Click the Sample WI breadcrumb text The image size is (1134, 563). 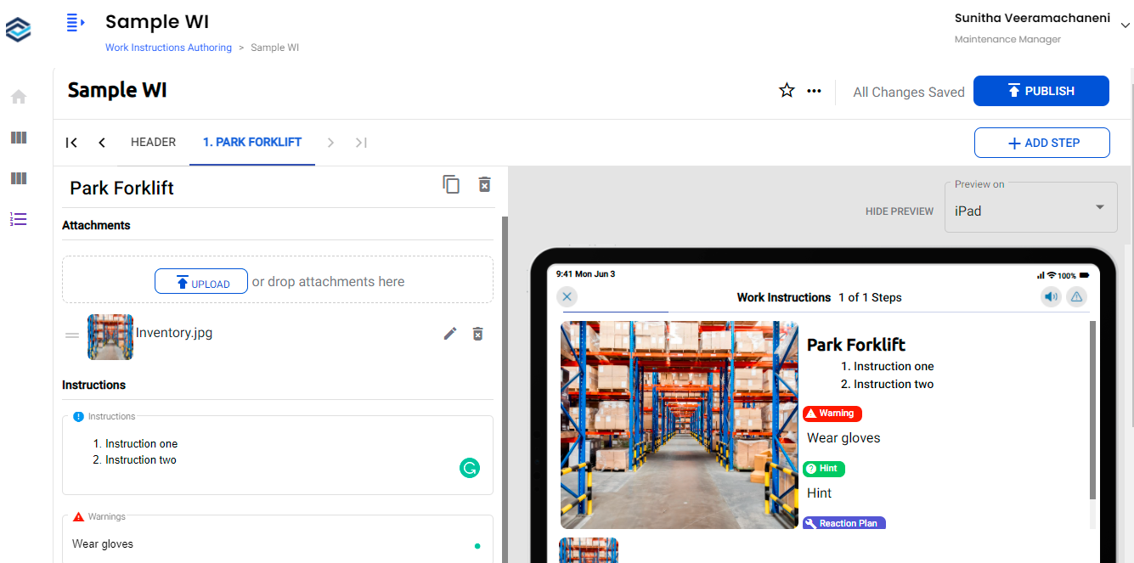coord(275,48)
